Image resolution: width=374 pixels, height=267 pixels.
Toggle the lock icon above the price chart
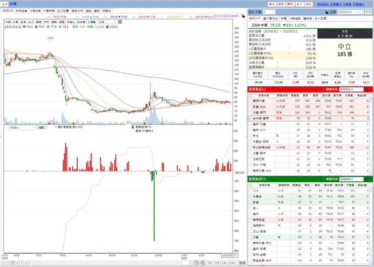[243, 16]
